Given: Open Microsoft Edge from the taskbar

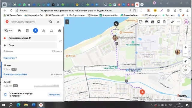Looking at the screenshot, I should [x=19, y=105].
